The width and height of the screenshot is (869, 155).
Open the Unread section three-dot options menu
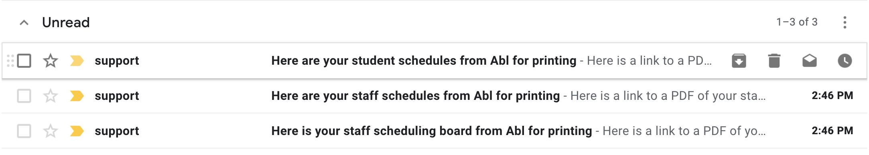click(x=845, y=22)
